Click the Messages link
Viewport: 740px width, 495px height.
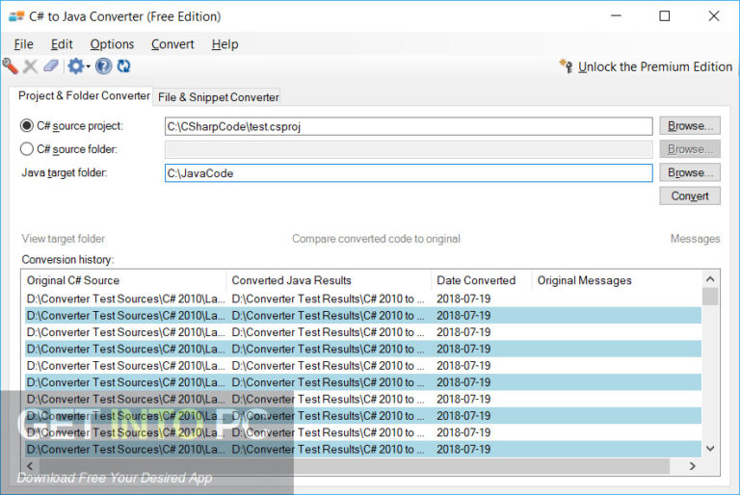point(695,239)
